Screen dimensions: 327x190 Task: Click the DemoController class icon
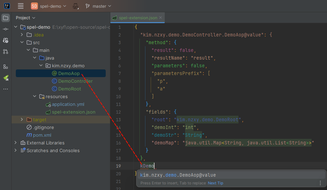[x=54, y=81]
